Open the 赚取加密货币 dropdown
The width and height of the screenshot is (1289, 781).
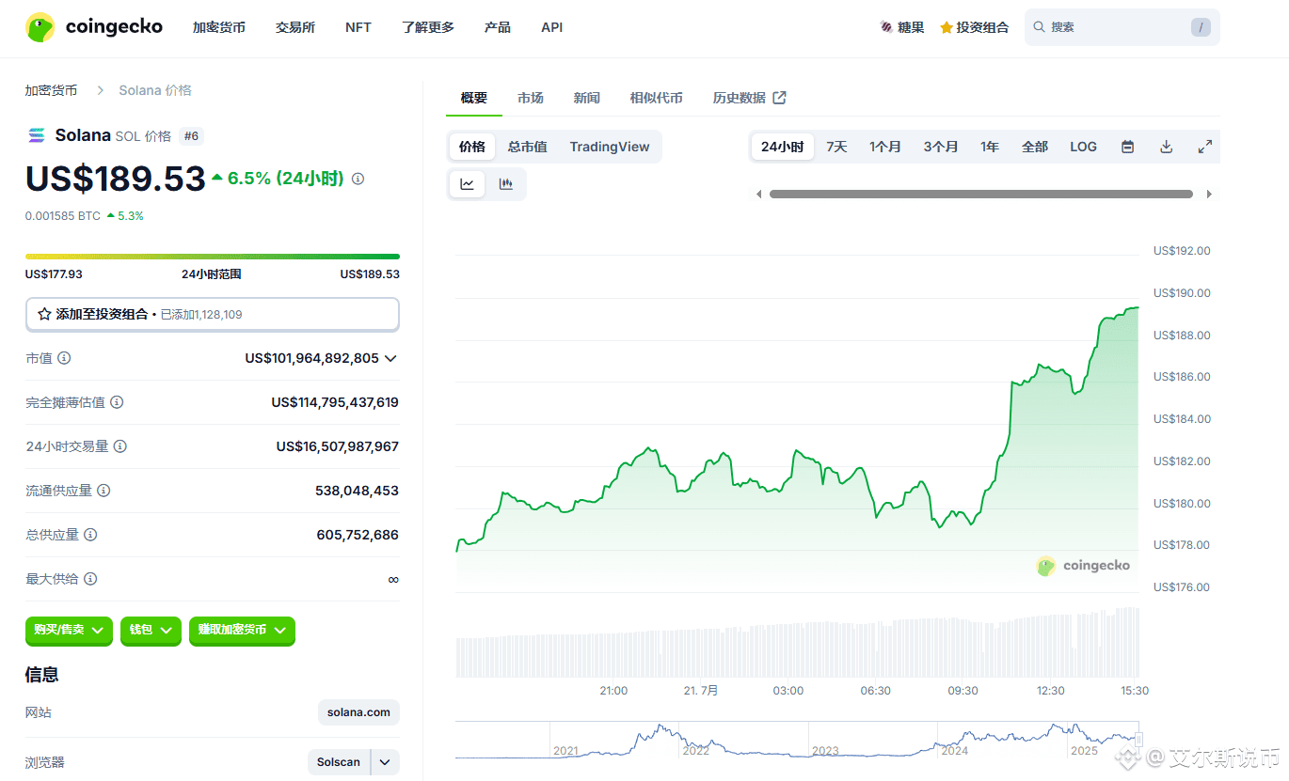tap(242, 630)
